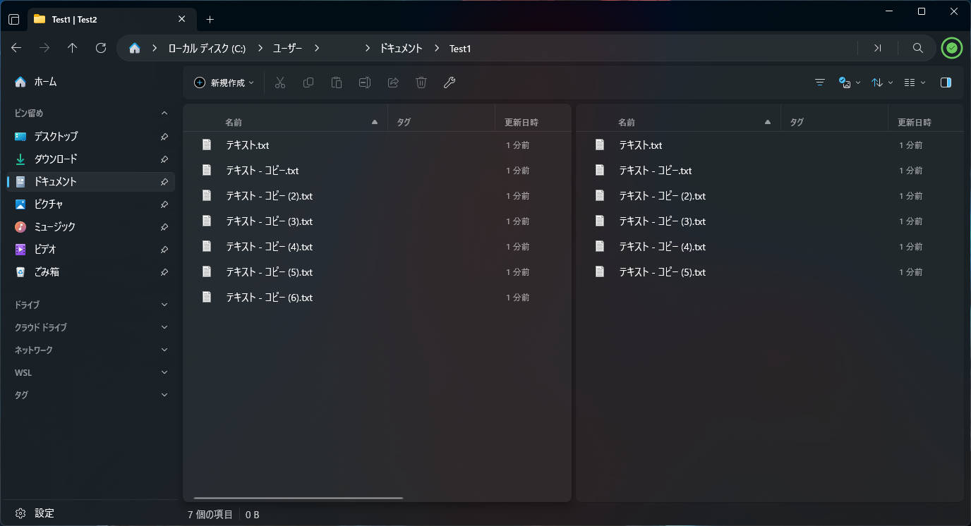The height and width of the screenshot is (526, 971).
Task: Open the sort options dropdown
Action: 882,82
